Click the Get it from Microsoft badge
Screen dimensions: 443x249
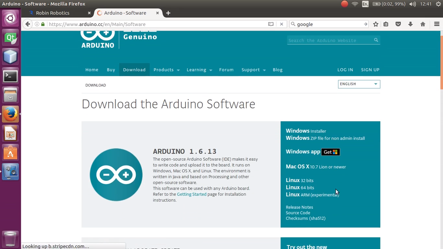coord(330,152)
